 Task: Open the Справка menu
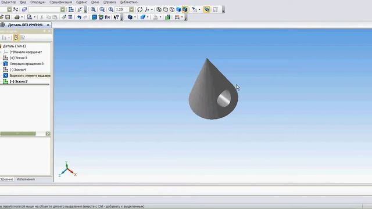(x=110, y=2)
